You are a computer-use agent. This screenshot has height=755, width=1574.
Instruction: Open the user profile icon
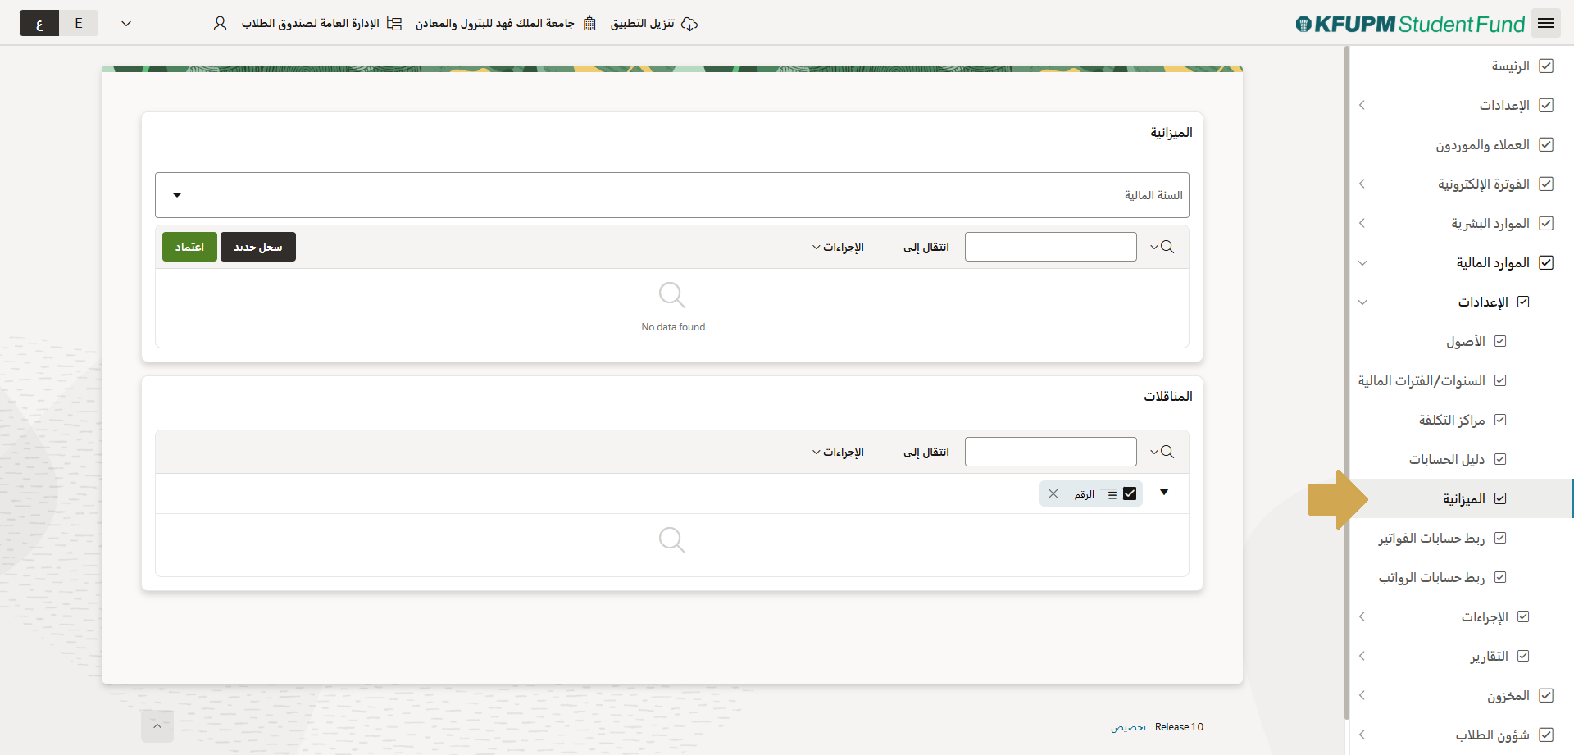(220, 24)
